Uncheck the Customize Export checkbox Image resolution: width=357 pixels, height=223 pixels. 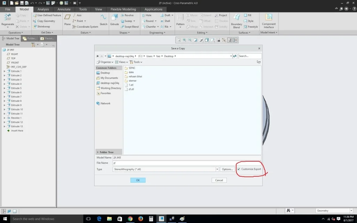(x=238, y=169)
